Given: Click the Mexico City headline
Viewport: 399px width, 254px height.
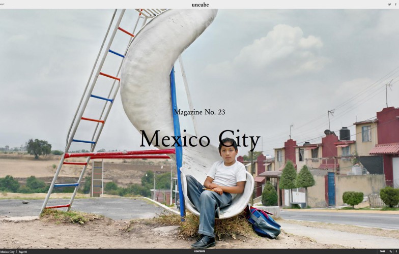Looking at the screenshot, I should click(x=199, y=139).
